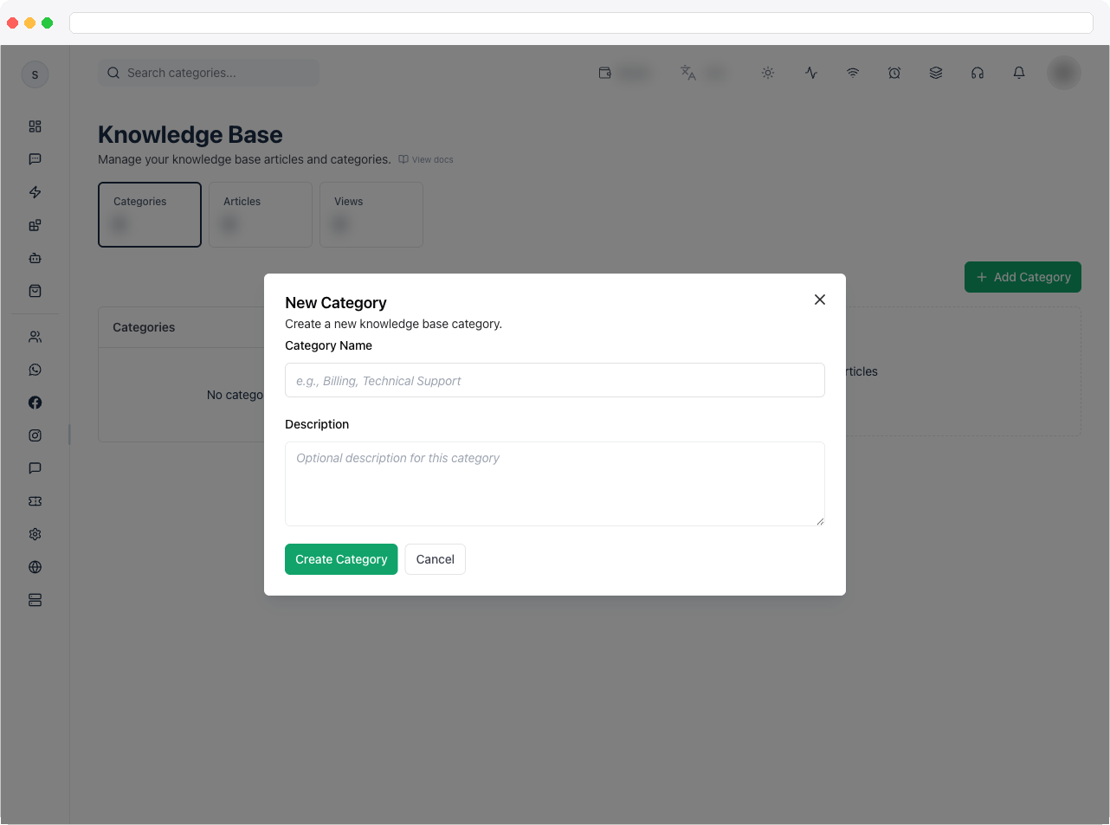Focus the Description text area
This screenshot has height=825, width=1110.
click(x=554, y=484)
